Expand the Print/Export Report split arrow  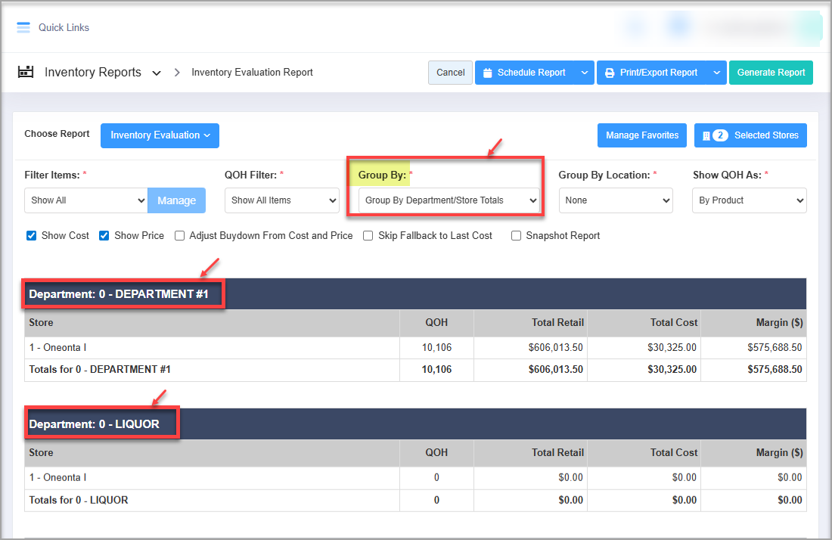pos(716,73)
